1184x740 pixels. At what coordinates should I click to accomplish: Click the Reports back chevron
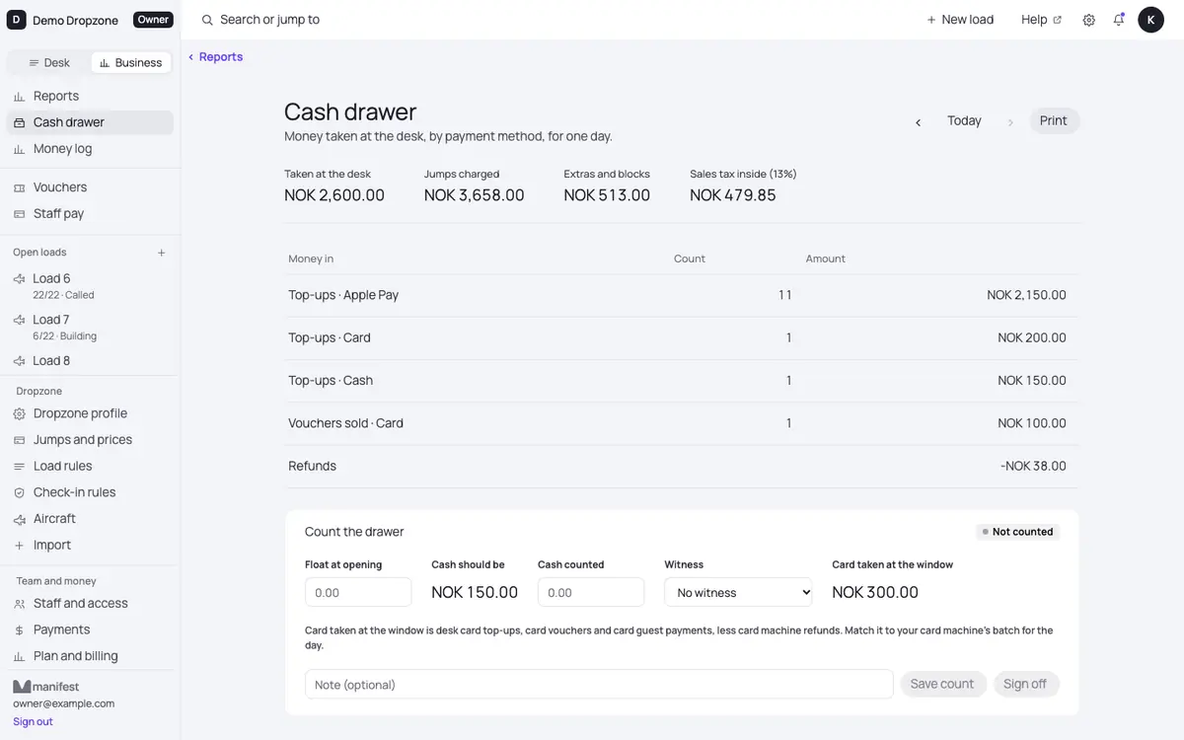(190, 57)
